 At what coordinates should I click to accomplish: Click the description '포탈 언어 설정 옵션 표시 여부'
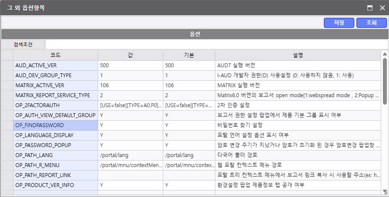pos(253,135)
